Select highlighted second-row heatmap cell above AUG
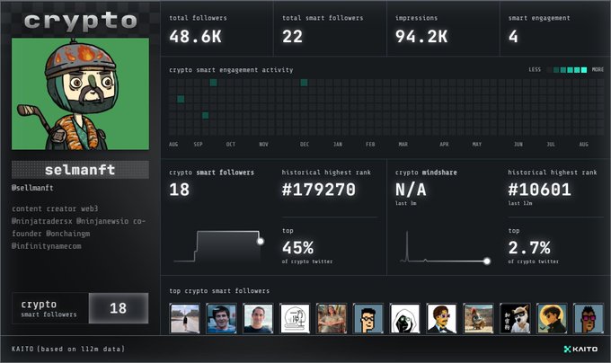 181,99
